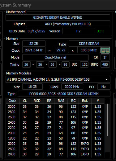This screenshot has height=161, width=116.
Task: Click the Clock column header
Action: (13, 101)
